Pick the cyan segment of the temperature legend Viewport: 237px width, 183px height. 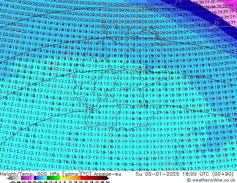(45, 178)
